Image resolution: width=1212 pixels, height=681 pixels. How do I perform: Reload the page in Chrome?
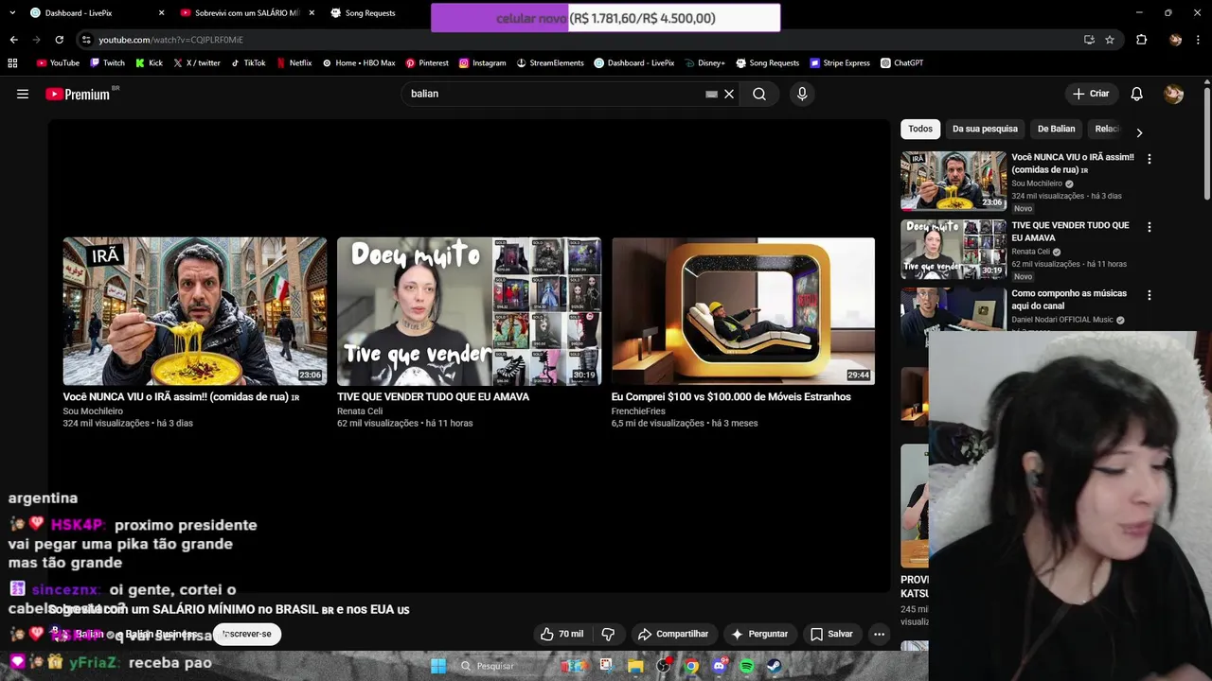click(59, 40)
